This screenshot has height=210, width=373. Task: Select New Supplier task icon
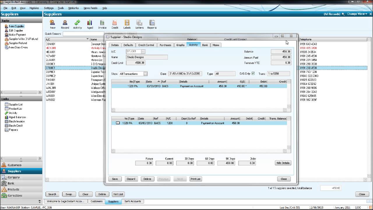click(x=6, y=26)
